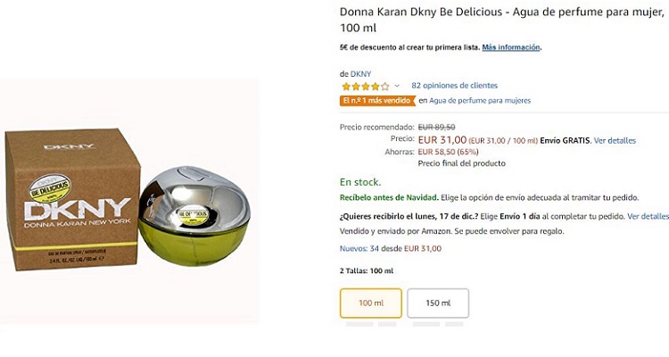The width and height of the screenshot is (669, 357).
Task: Click the green 'En stock.' status text
Action: point(360,182)
